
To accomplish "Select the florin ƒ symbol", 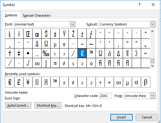I will [x=91, y=34].
